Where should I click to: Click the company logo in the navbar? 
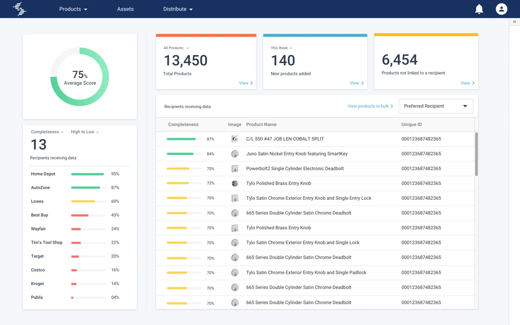[x=19, y=9]
